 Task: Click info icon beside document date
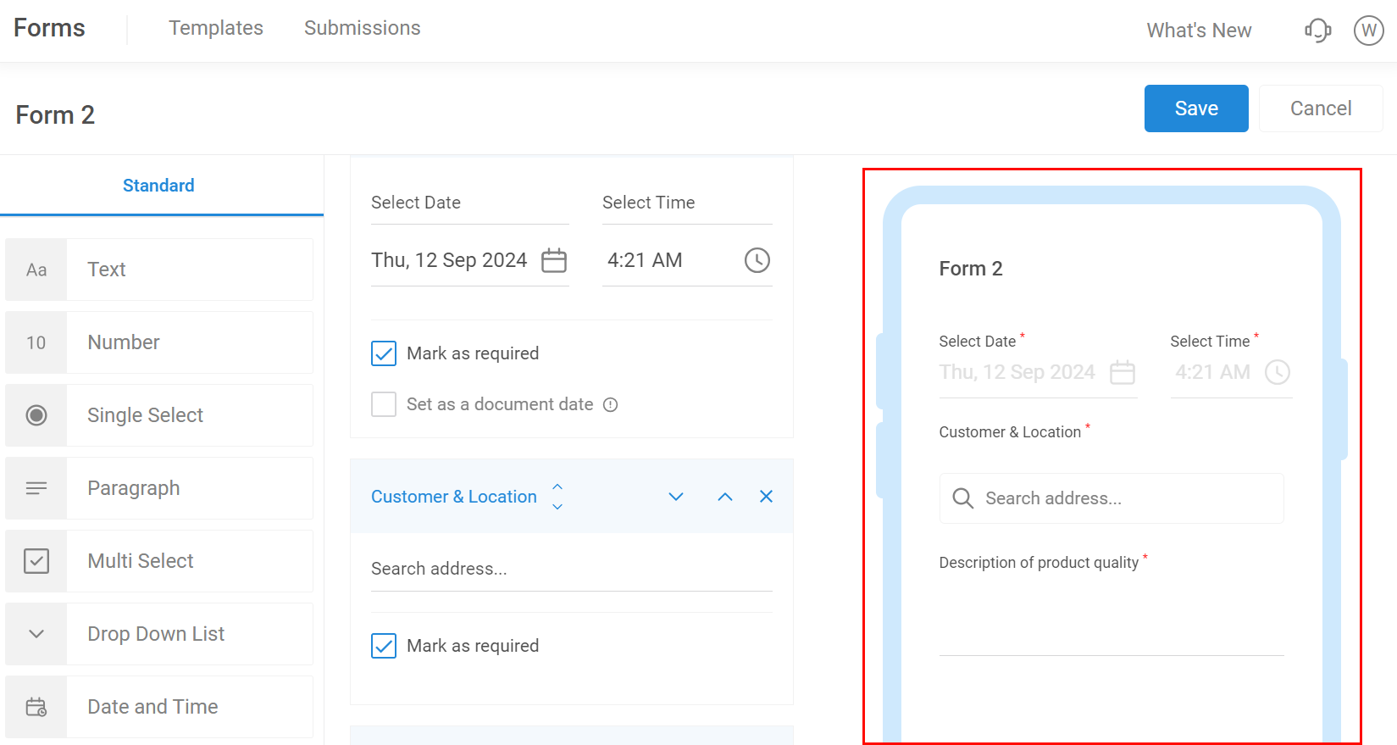pos(610,405)
